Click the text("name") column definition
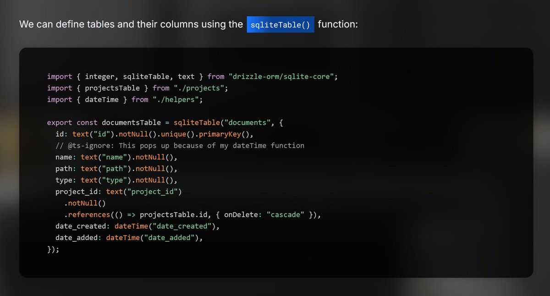The height and width of the screenshot is (296, 550). tap(106, 157)
